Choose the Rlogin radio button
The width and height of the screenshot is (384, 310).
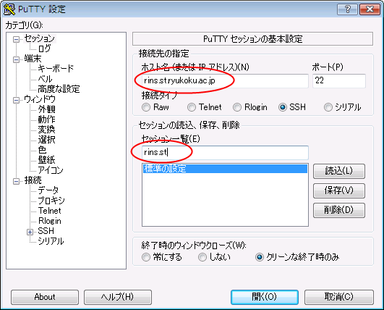(x=237, y=107)
